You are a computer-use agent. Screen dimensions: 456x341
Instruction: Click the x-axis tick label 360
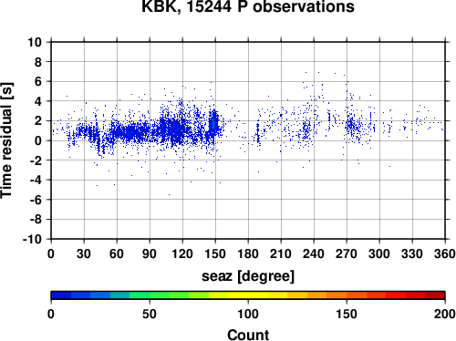pos(445,253)
